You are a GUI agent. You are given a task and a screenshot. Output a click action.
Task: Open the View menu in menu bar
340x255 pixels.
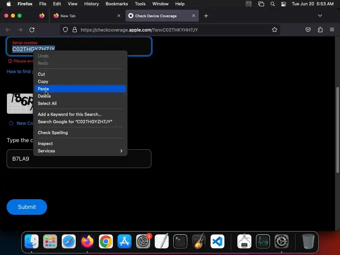click(72, 4)
